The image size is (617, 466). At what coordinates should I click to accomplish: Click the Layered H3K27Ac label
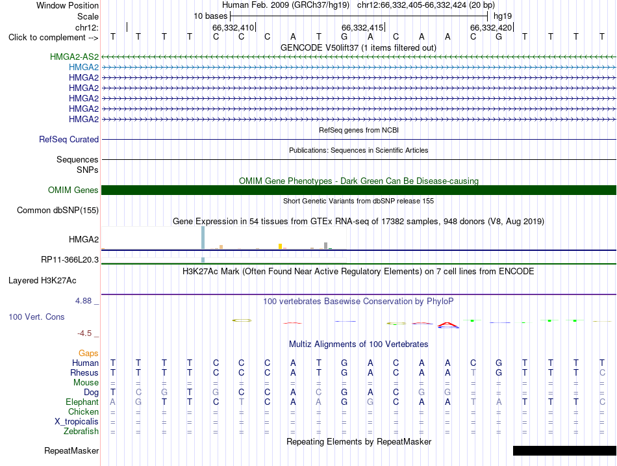click(42, 281)
